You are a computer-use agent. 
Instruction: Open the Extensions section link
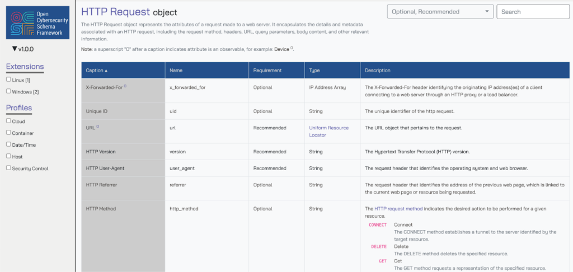[x=25, y=67]
